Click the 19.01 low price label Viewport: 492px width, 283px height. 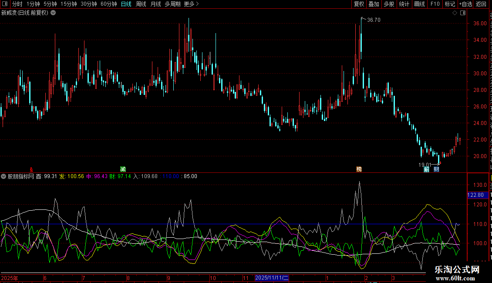point(425,165)
